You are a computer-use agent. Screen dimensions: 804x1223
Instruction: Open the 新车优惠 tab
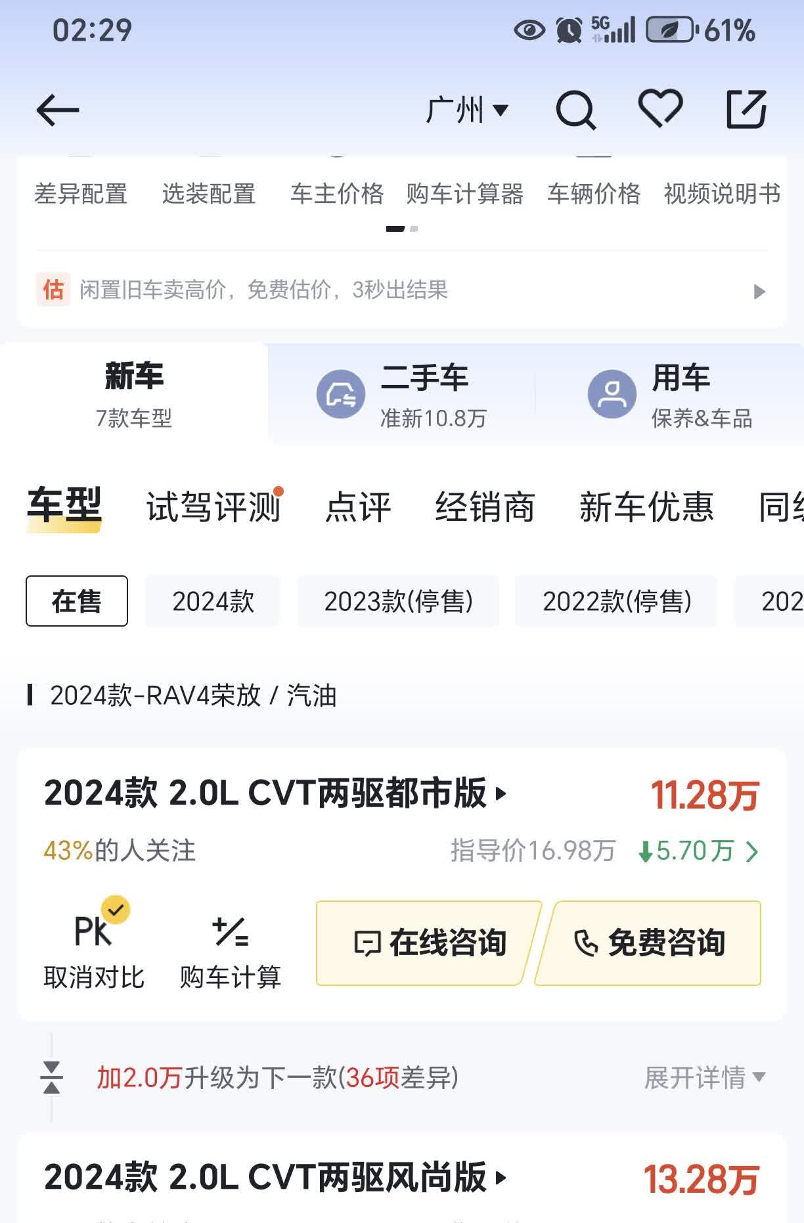point(646,506)
